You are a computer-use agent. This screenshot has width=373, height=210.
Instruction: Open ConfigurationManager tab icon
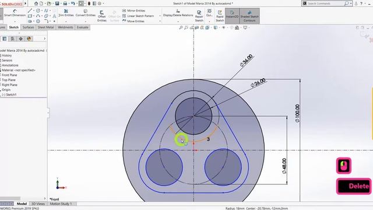13,38
